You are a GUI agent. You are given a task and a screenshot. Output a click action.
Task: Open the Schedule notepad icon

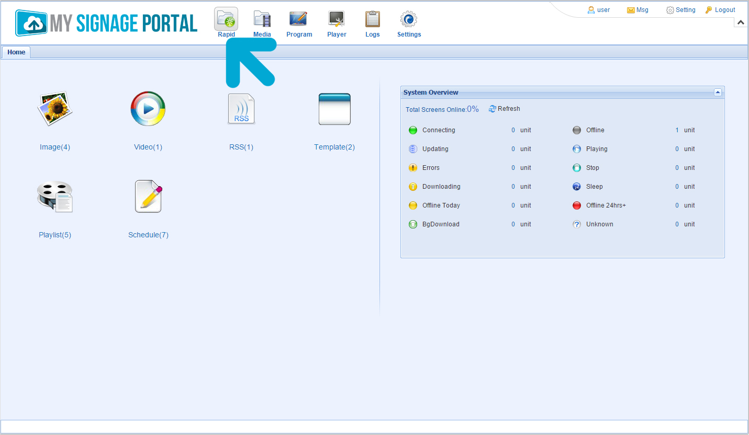[148, 197]
